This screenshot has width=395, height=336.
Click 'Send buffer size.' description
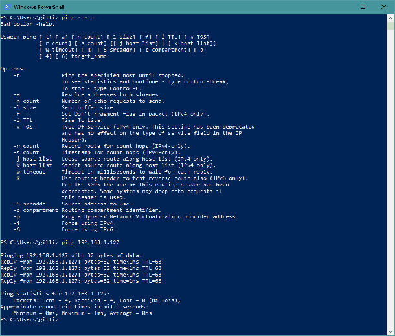pos(89,107)
